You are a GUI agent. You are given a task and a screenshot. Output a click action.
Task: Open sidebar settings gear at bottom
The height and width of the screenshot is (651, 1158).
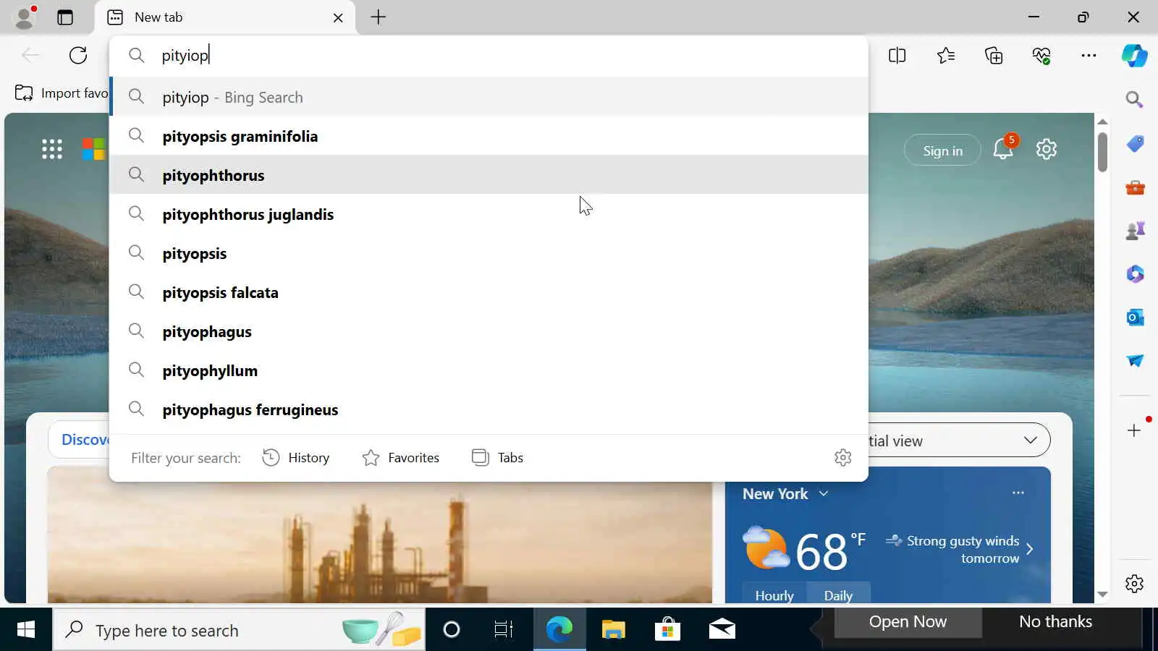(x=1134, y=583)
